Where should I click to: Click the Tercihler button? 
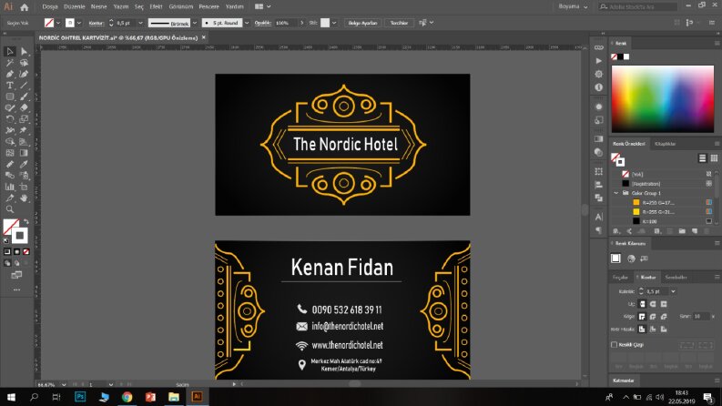[399, 23]
